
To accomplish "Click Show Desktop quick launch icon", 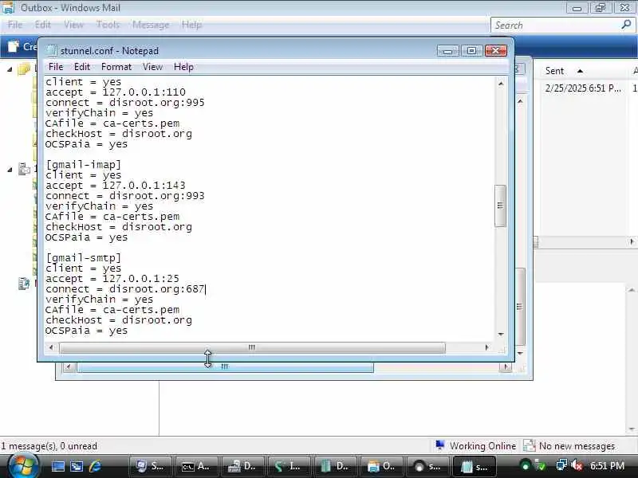I will [57, 466].
